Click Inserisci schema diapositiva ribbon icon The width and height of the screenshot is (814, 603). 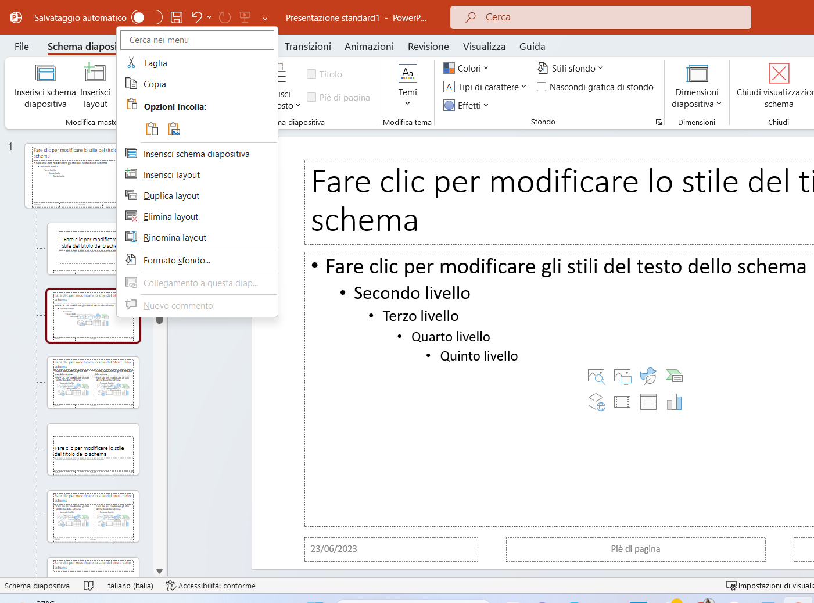[x=45, y=74]
